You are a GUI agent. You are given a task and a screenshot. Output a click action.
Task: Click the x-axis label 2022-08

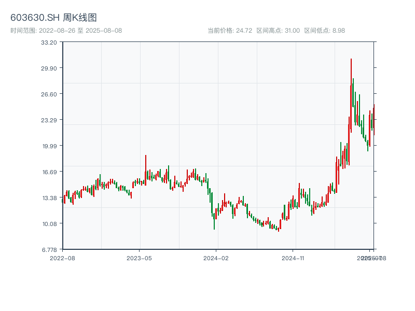tap(62, 258)
